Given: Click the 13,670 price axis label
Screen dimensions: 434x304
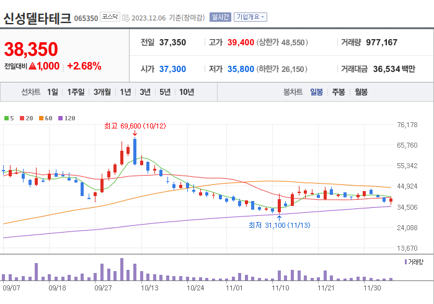Looking at the screenshot, I should [407, 248].
